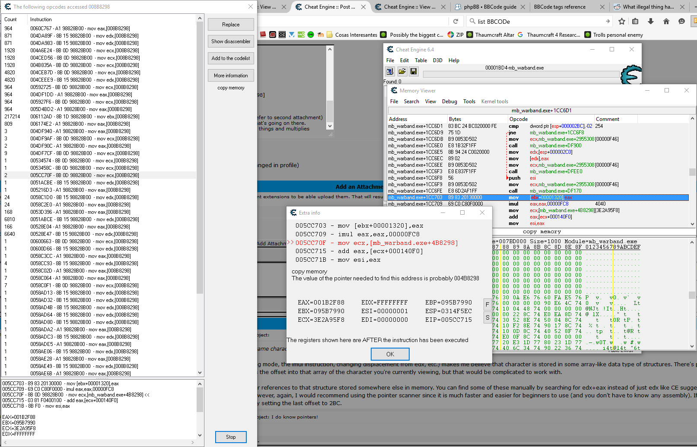Switch to phpBB BBCode guide tab
The image size is (697, 447).
pos(490,7)
